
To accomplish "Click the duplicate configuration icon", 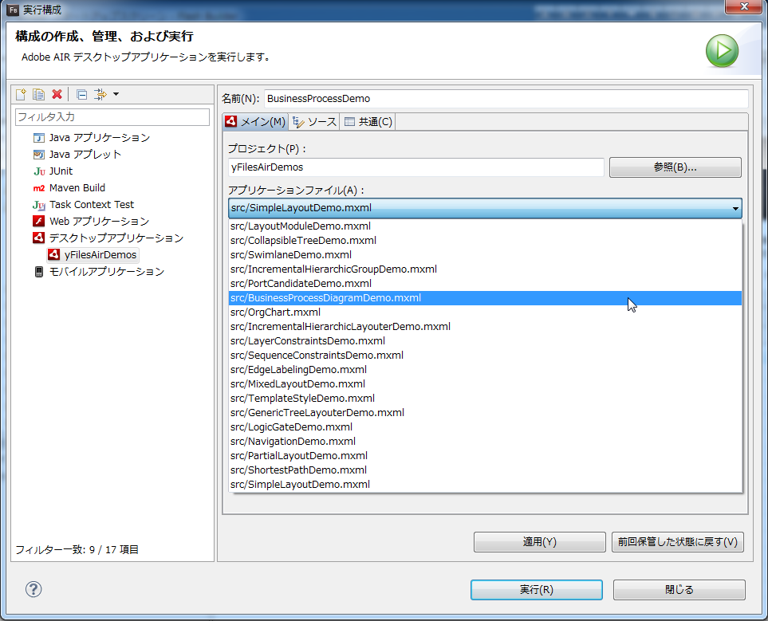I will coord(39,94).
